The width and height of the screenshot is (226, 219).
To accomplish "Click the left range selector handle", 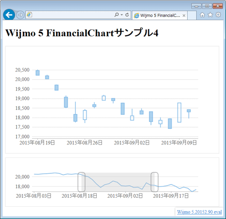I will click(x=81, y=182).
